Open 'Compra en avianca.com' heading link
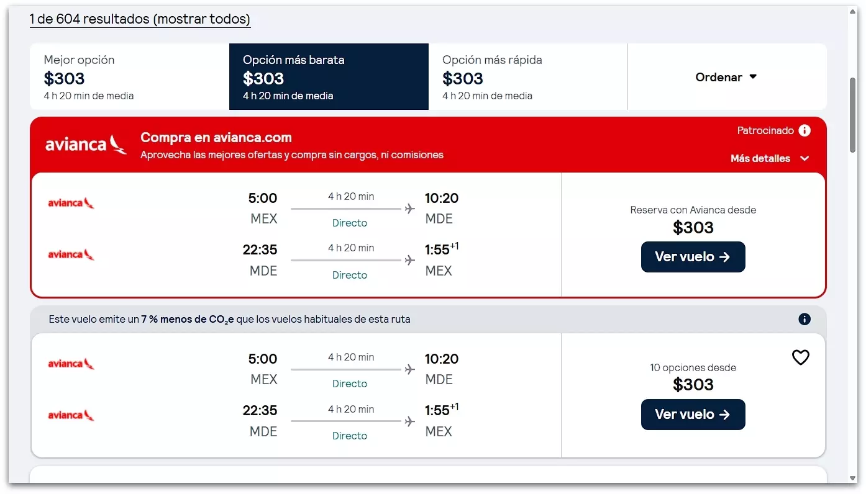This screenshot has width=866, height=494. click(x=216, y=137)
